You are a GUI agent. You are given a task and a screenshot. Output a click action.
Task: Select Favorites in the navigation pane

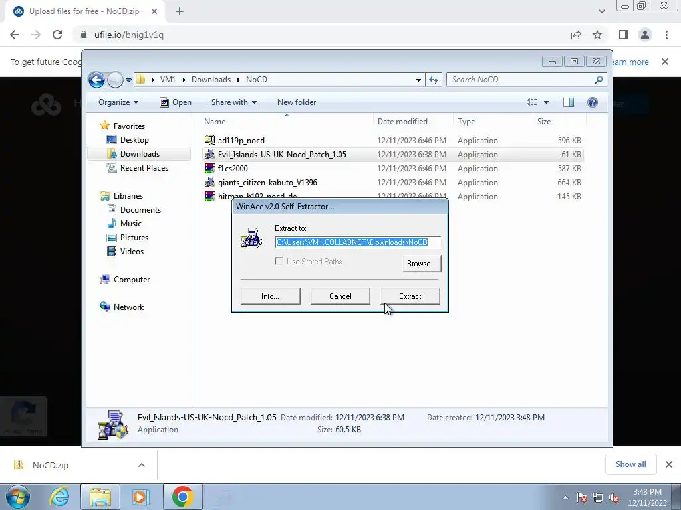129,126
